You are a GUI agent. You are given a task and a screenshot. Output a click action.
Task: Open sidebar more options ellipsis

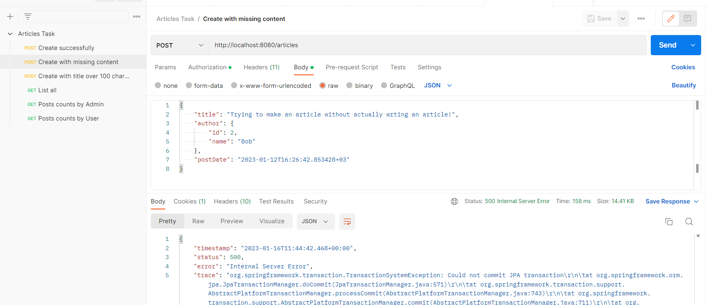[x=137, y=17]
